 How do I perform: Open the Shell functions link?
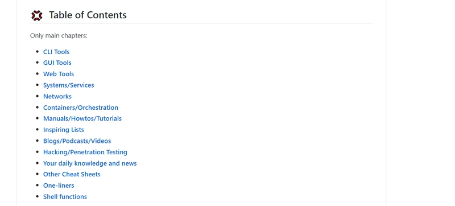point(65,197)
